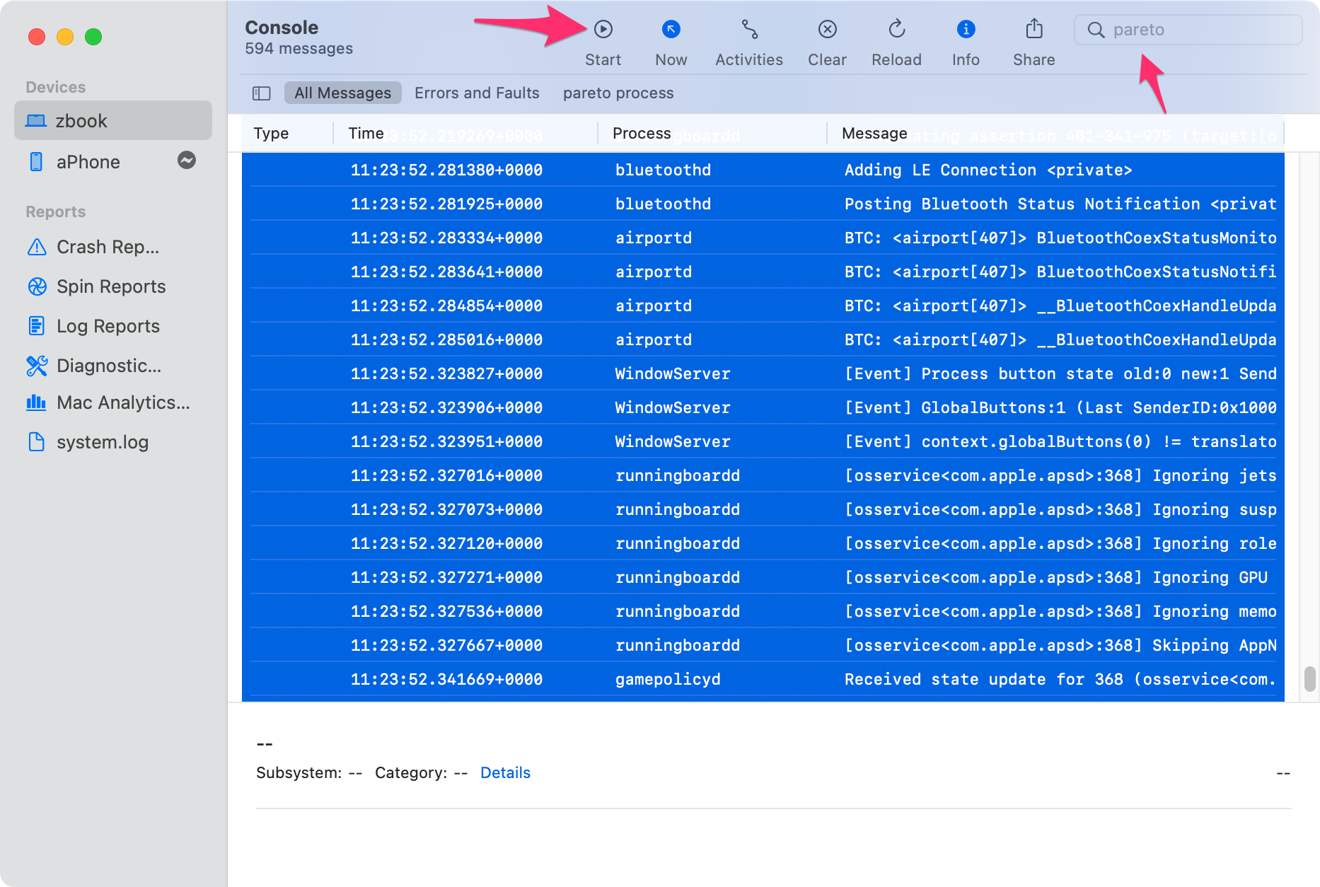Click the vertical scrollbar thumb
Image resolution: width=1320 pixels, height=887 pixels.
1309,679
